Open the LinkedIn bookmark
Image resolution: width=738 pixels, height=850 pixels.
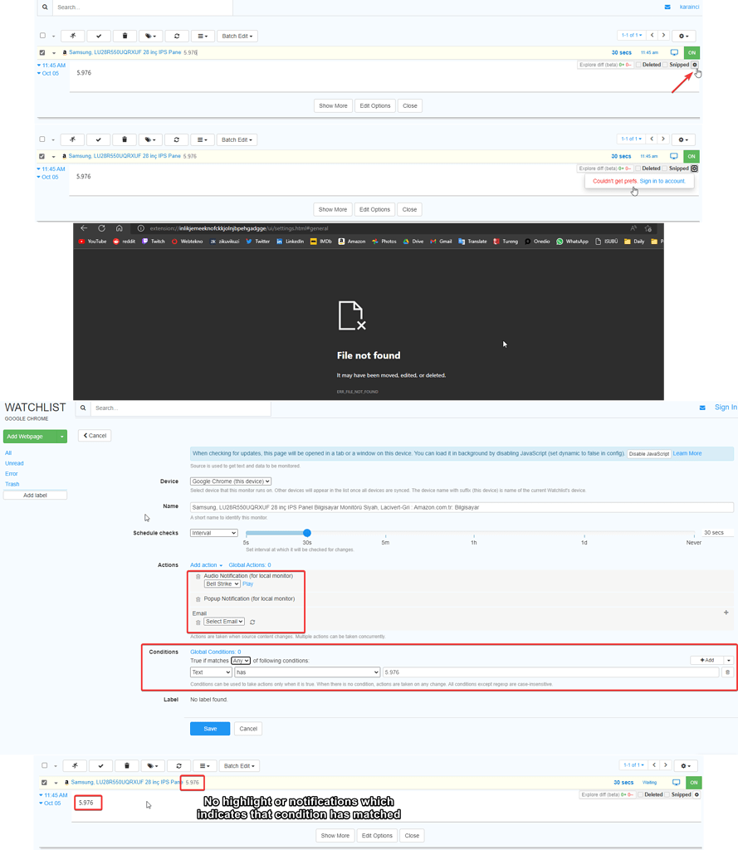click(290, 242)
